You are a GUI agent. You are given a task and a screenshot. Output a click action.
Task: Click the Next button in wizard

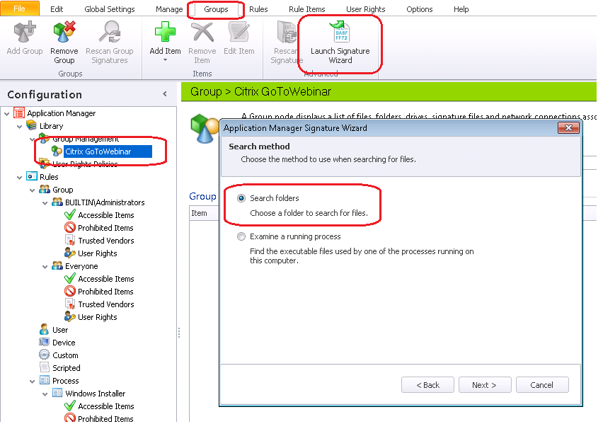coord(484,385)
